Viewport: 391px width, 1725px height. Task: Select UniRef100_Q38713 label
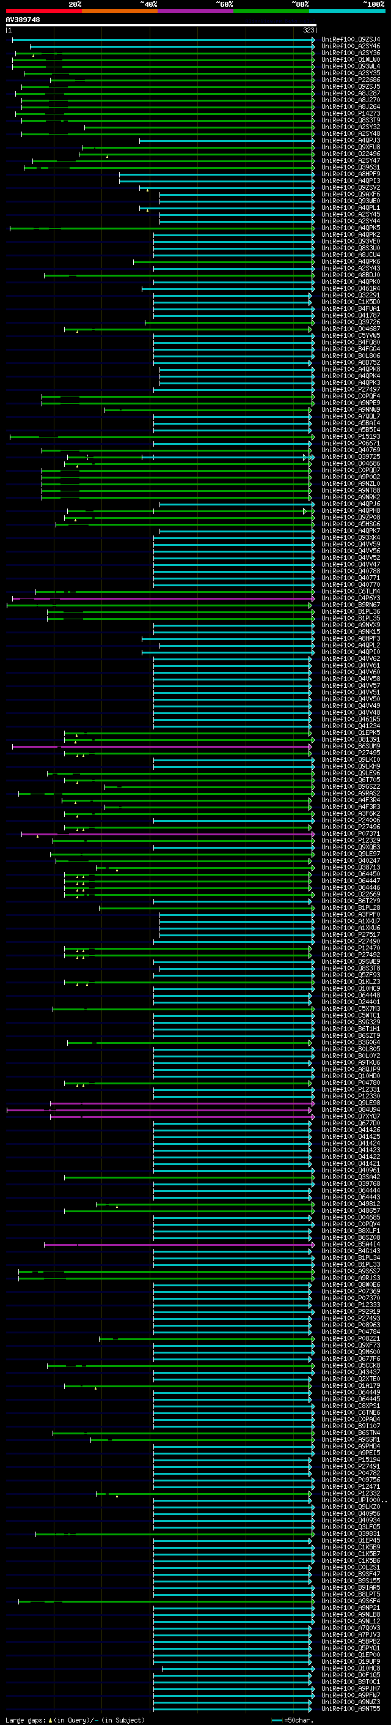pyautogui.click(x=350, y=867)
